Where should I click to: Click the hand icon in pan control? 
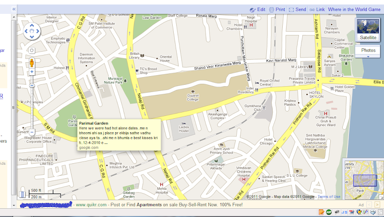(x=32, y=31)
